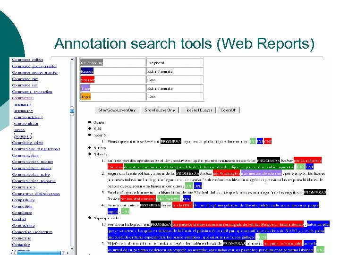
Task: Open the Compatibility frame link
Action: tap(23, 200)
